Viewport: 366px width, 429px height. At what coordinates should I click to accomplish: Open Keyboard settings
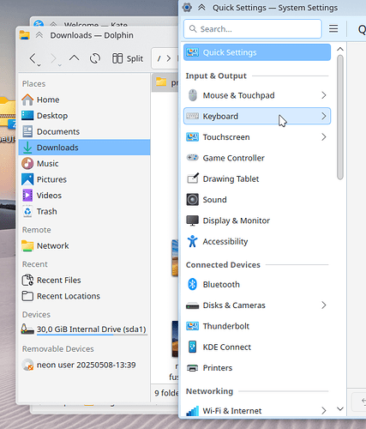point(257,116)
